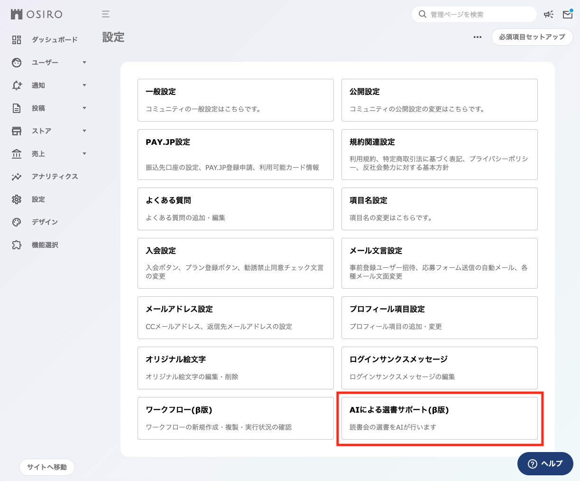This screenshot has height=481, width=580.
Task: Expand the 売上 submenu arrow
Action: pos(84,154)
